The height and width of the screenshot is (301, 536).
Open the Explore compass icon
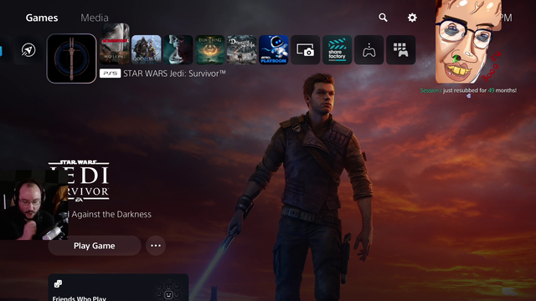click(28, 50)
